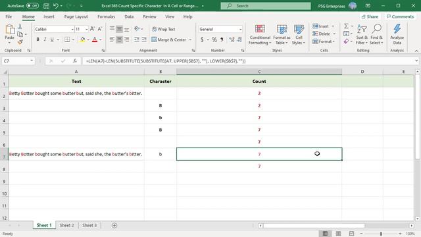This screenshot has height=237, width=421.
Task: Click the Share button
Action: (x=370, y=16)
